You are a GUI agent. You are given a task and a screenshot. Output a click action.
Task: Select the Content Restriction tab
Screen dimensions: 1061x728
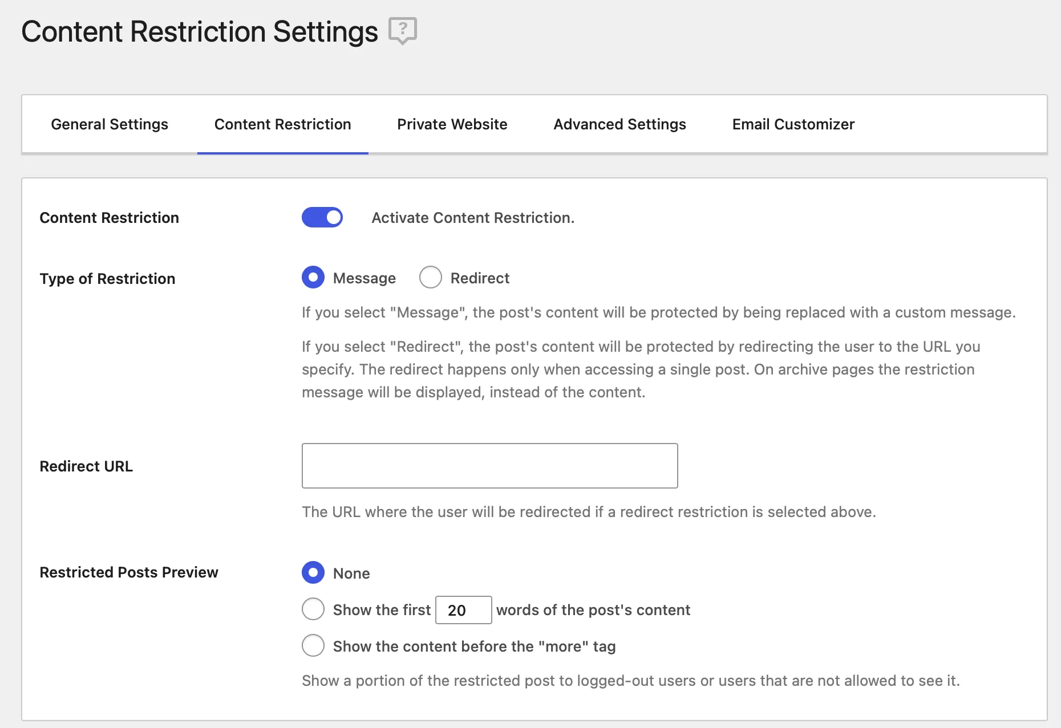282,124
